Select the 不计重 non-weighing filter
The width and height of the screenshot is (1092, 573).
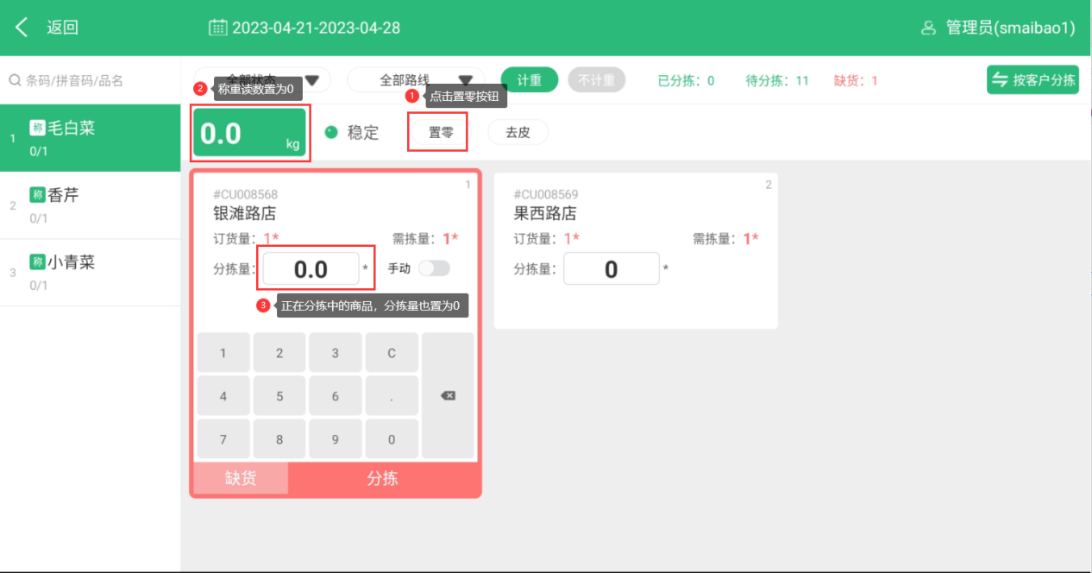(596, 80)
